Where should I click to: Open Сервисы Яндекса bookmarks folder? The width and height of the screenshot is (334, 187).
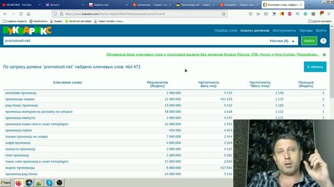15,21
